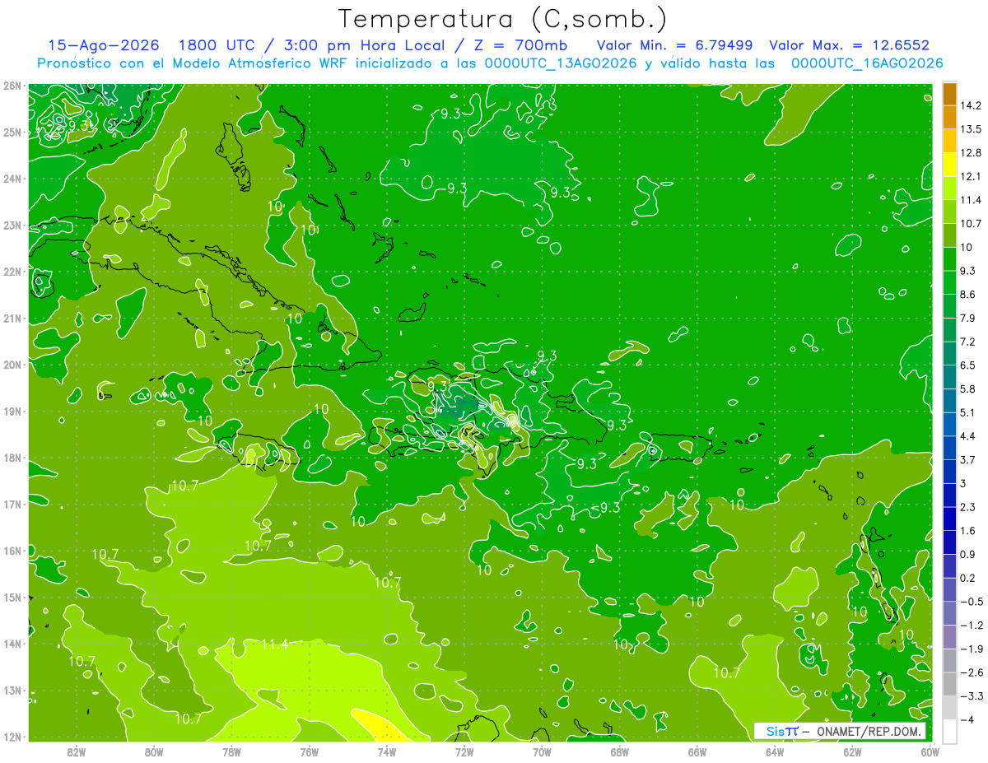Click the "12N" latitude axis label

pyautogui.click(x=12, y=737)
